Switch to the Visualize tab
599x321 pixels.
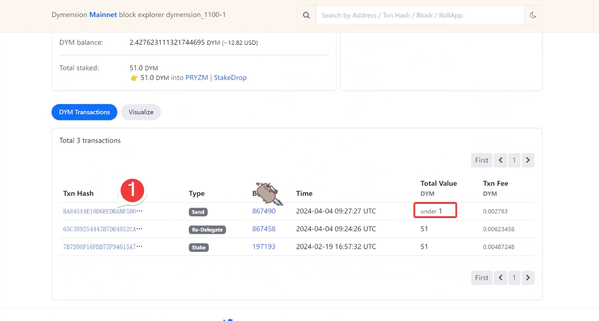[141, 112]
